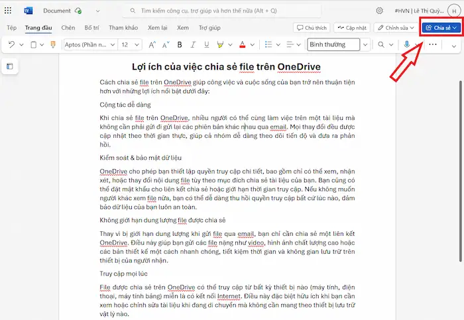Click the text Cộng tác dễ dàng

(125, 105)
